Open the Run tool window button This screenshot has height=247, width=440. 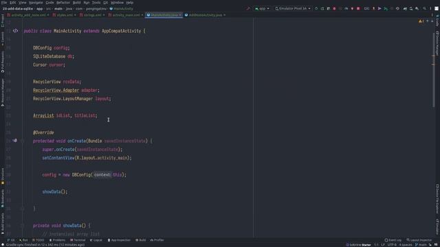coord(23,240)
